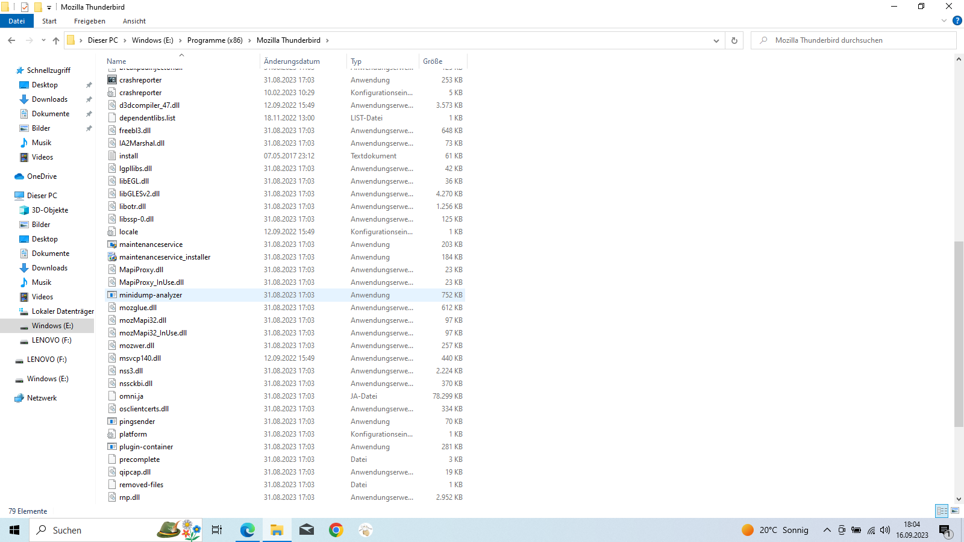Open the address bar history dropdown
964x542 pixels.
[x=716, y=40]
